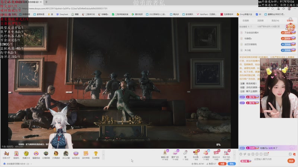Send the 告白鸭 duck gift
Image resolution: width=298 pixels, height=167 pixels.
click(196, 155)
